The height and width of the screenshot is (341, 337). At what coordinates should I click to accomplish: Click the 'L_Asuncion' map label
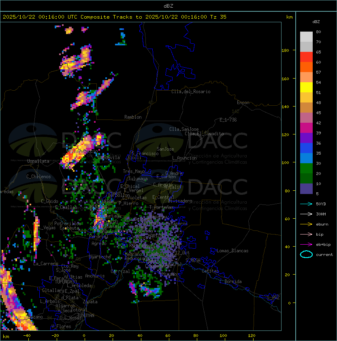(184, 158)
